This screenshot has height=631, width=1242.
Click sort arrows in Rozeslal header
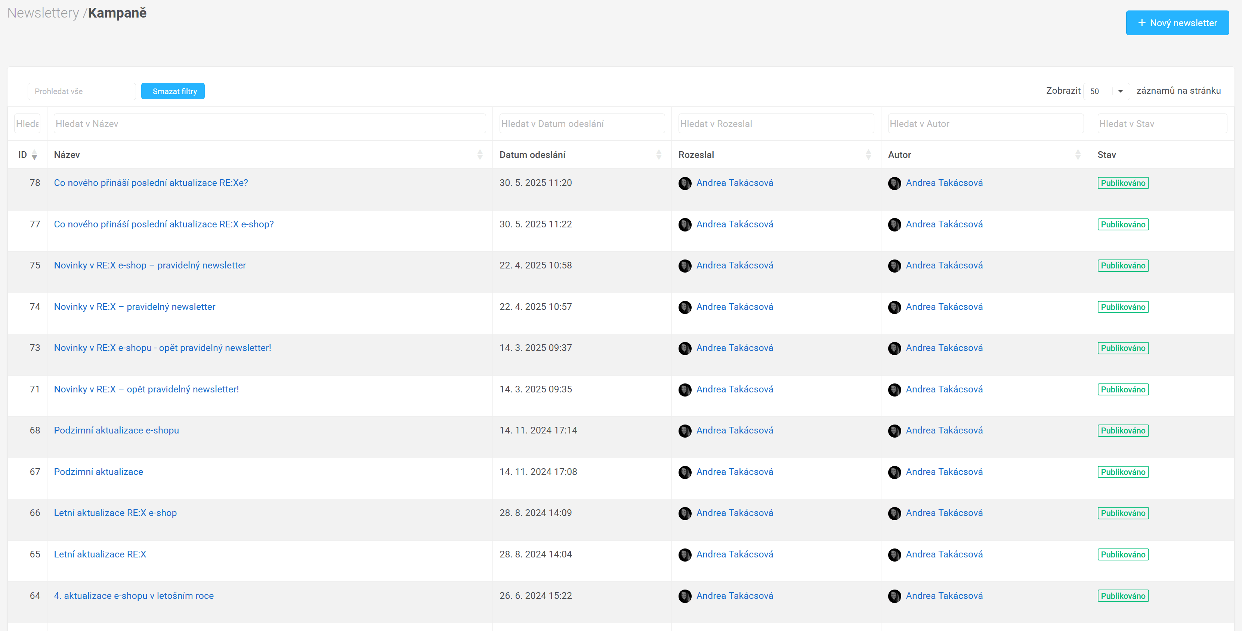(868, 155)
